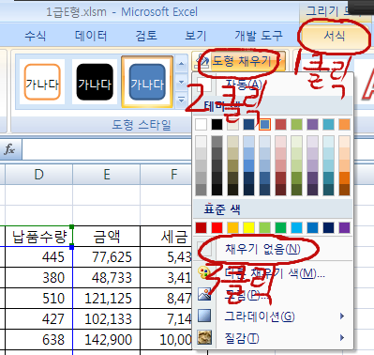Select cell containing 142,900

[107, 340]
